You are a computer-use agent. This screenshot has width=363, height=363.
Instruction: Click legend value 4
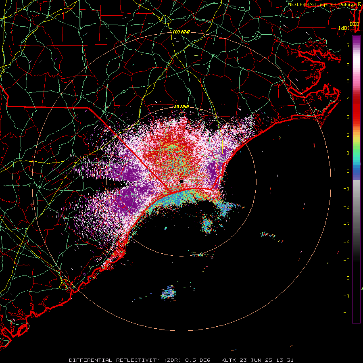(348, 99)
